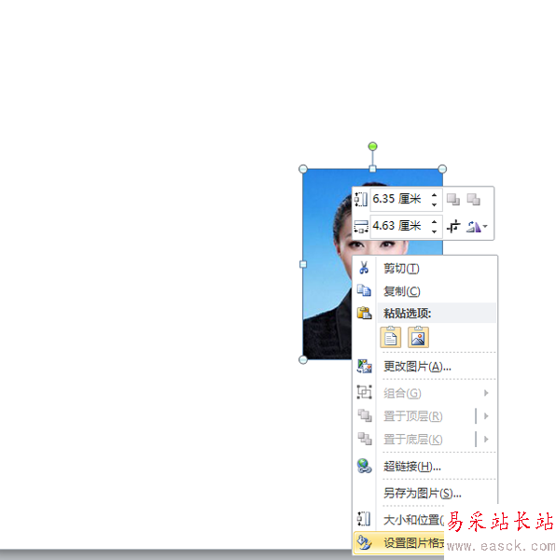Viewport: 556px width, 560px height.
Task: Click the shape width icon in mini toolbar
Action: coord(361,227)
